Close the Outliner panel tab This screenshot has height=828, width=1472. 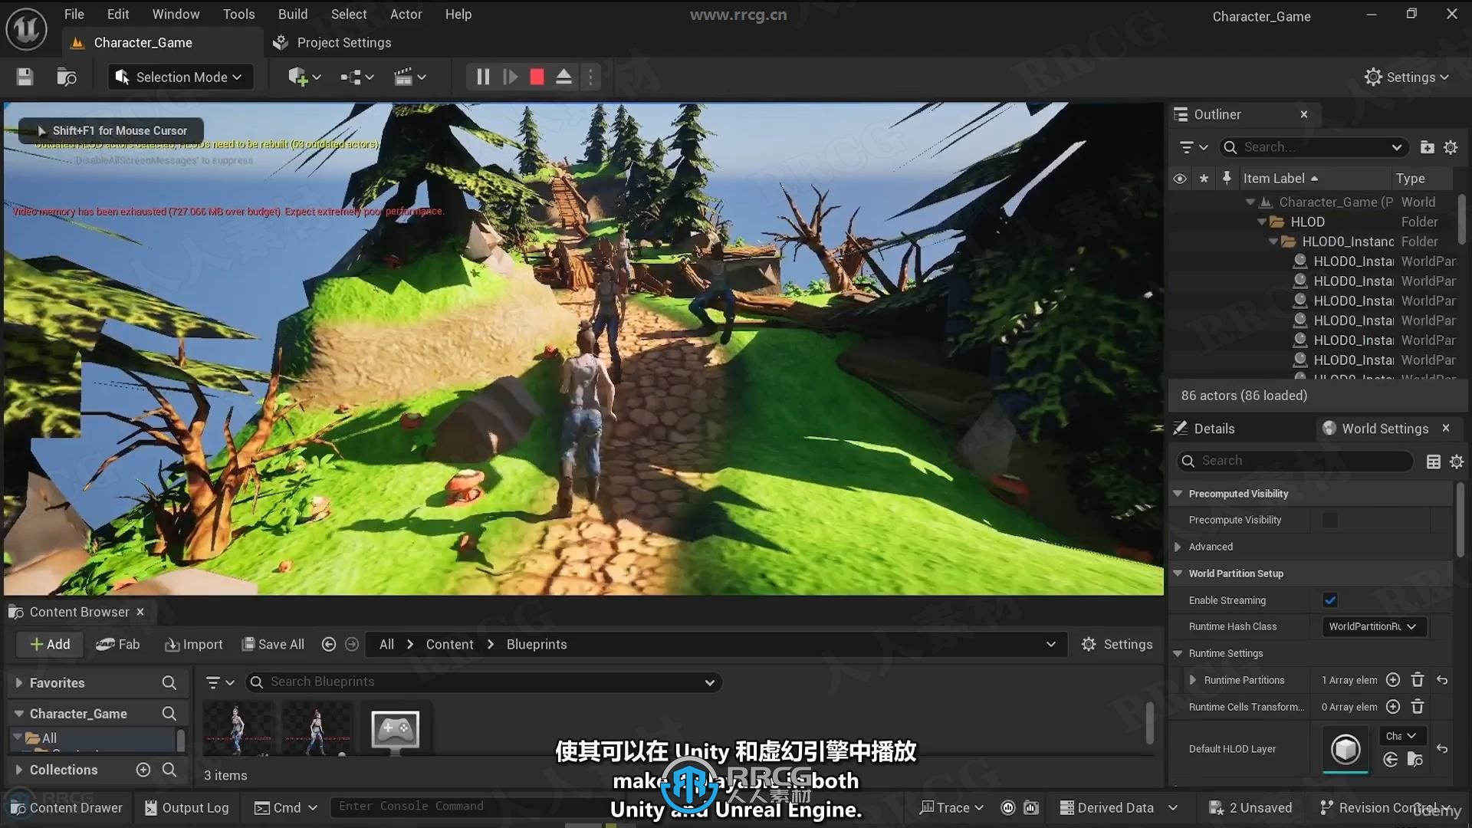[1304, 114]
